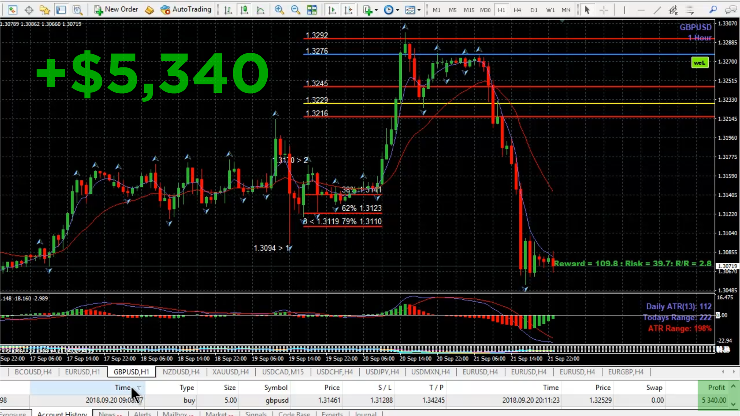Toggle the Terminal panel icon
The image size is (740, 416).
coord(61,10)
